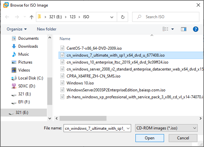204x147 pixels.
Task: Open CD-ROM images file type dropdown
Action: 166,128
